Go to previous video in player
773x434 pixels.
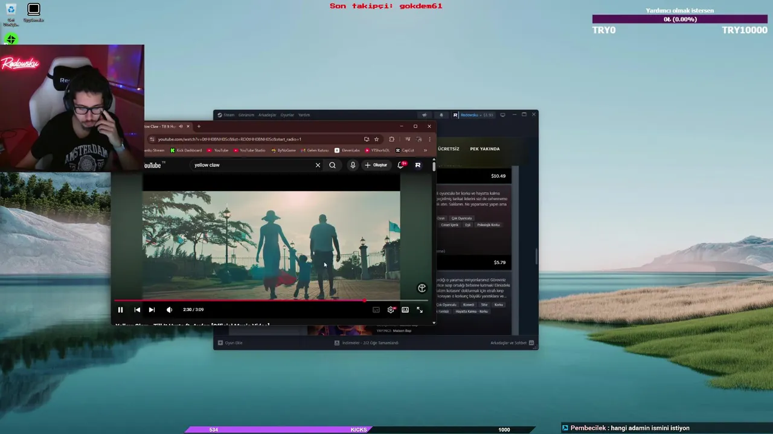(137, 310)
